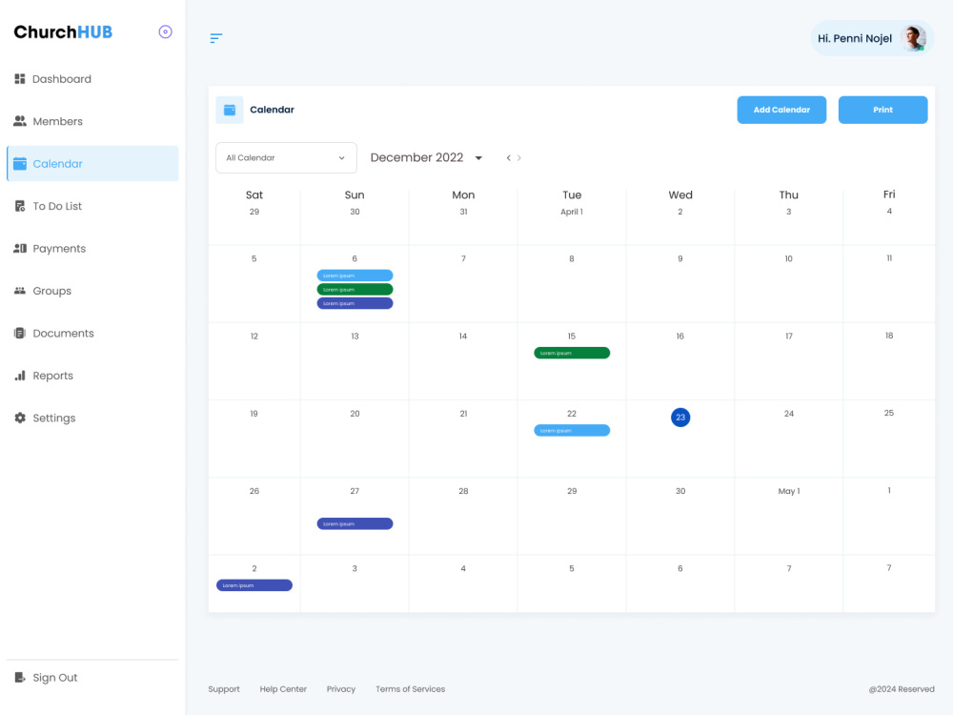The image size is (953, 715).
Task: Click the ChurchHUB logo
Action: tap(63, 31)
